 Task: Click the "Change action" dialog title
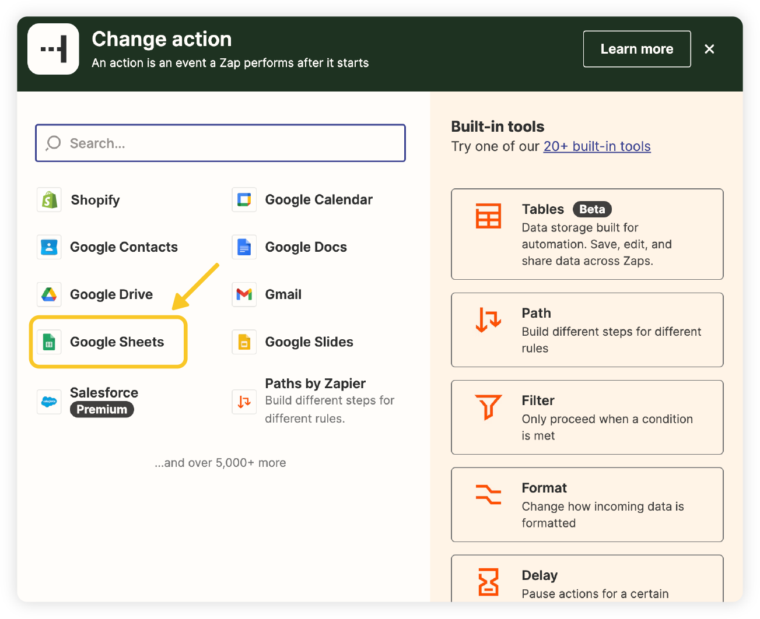tap(162, 39)
